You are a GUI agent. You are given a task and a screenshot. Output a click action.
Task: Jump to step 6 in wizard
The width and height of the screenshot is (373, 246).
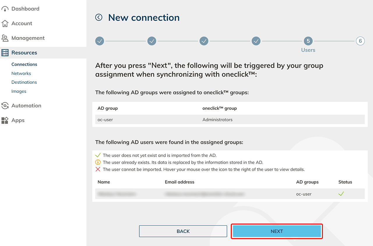pyautogui.click(x=360, y=41)
